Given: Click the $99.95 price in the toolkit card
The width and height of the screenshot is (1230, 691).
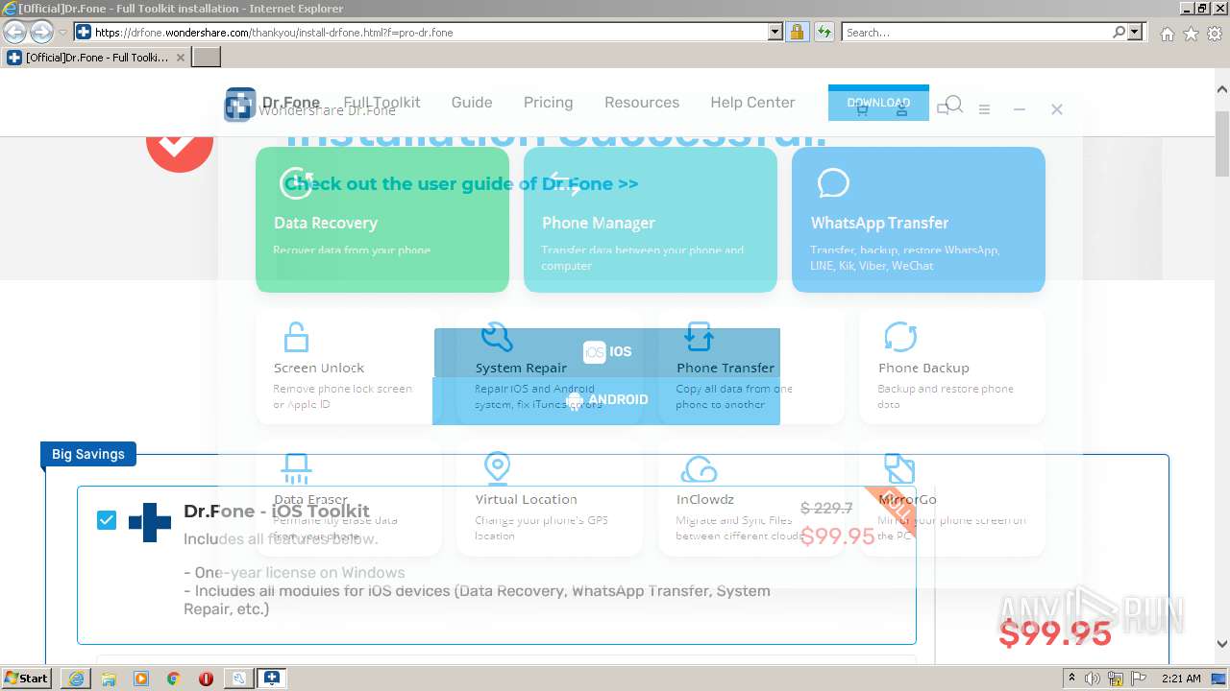Looking at the screenshot, I should [838, 536].
